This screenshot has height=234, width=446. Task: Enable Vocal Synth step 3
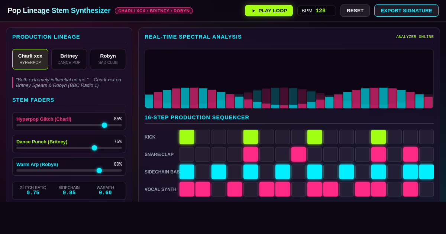pyautogui.click(x=219, y=189)
